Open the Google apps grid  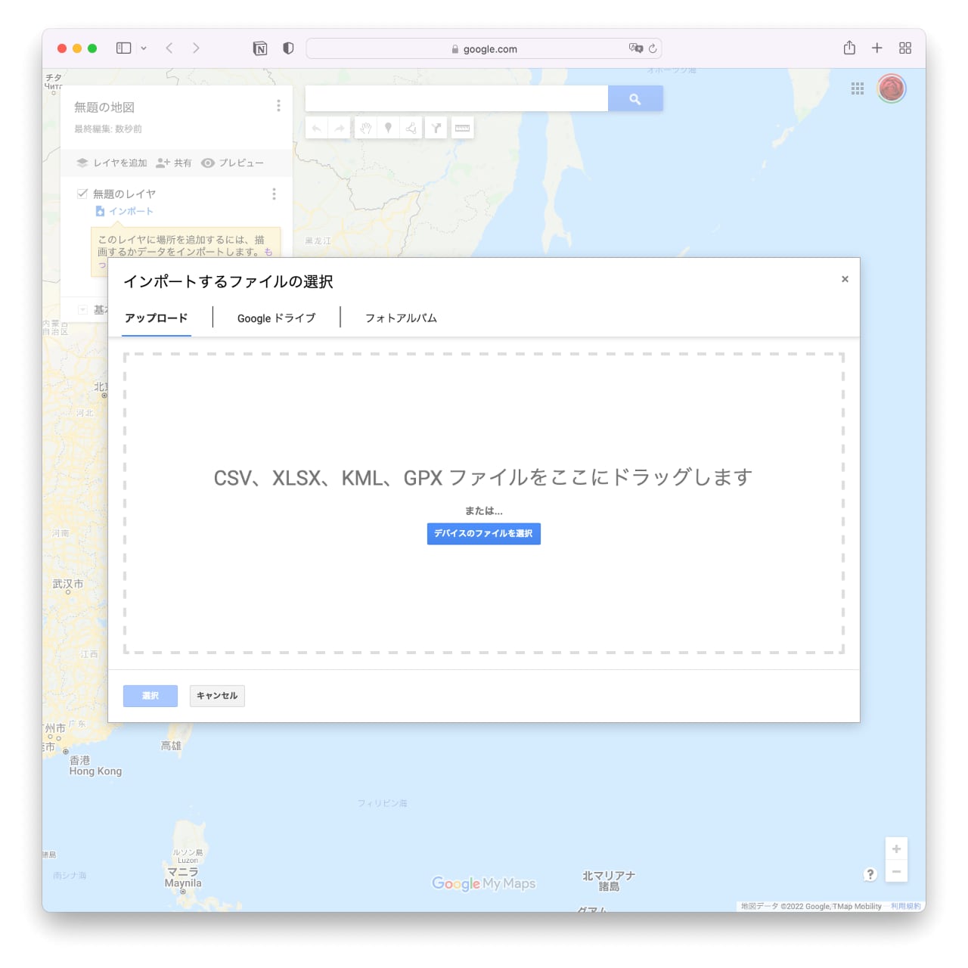[857, 88]
